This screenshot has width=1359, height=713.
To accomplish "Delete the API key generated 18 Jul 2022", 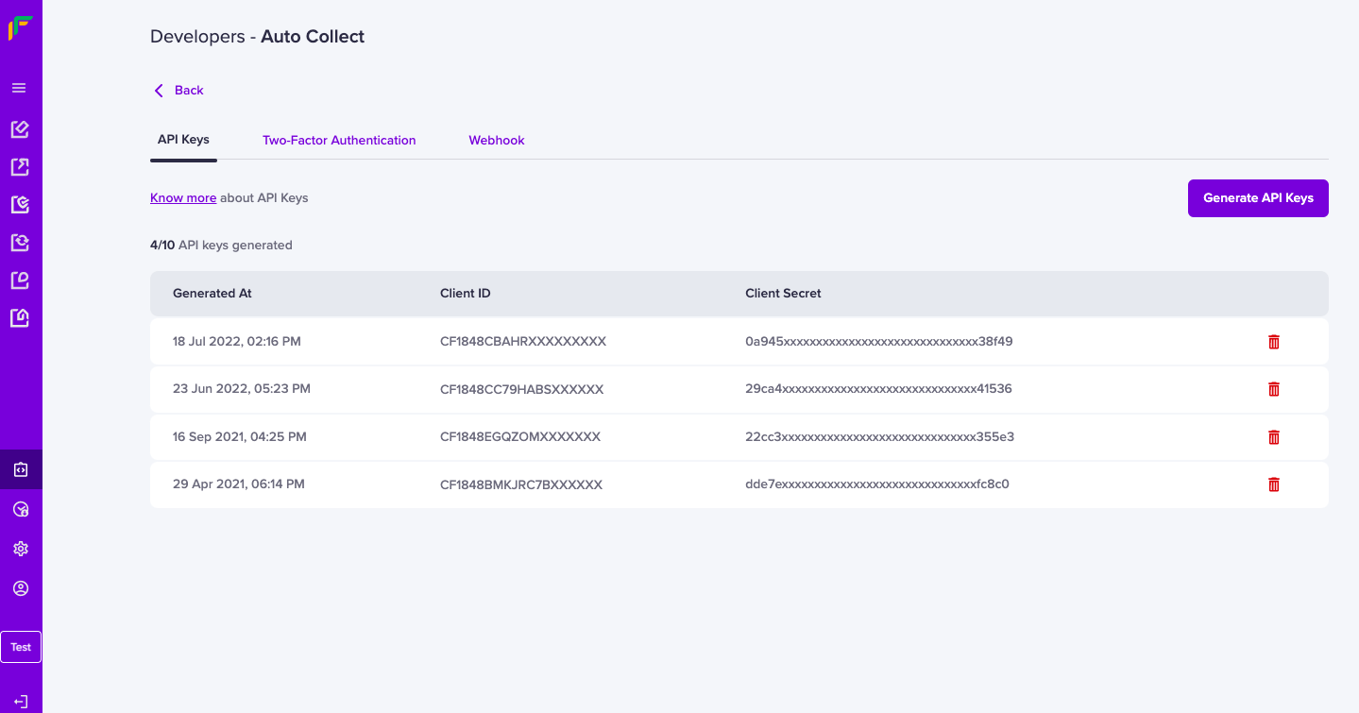I will [x=1273, y=342].
